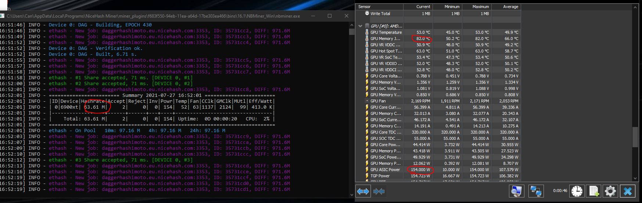
Task: Click the nbminer.exe path in title bar
Action: (x=153, y=16)
